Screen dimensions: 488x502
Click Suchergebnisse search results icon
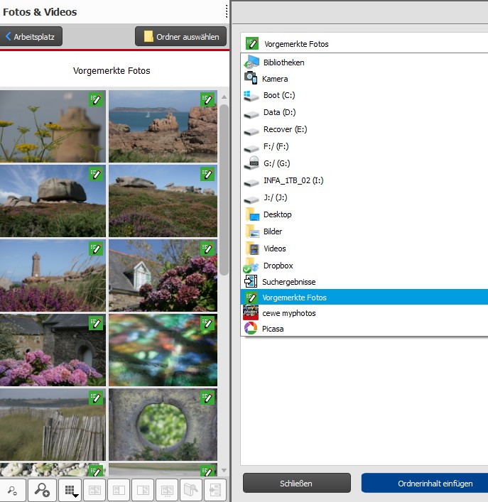point(251,282)
